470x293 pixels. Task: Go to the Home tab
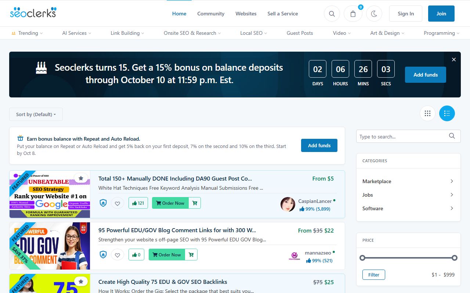[179, 14]
